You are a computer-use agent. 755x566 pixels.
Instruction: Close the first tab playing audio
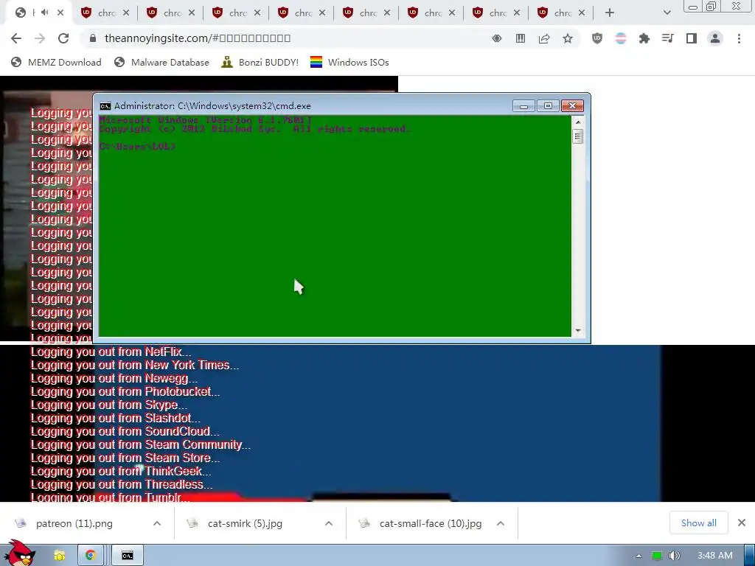coord(60,13)
